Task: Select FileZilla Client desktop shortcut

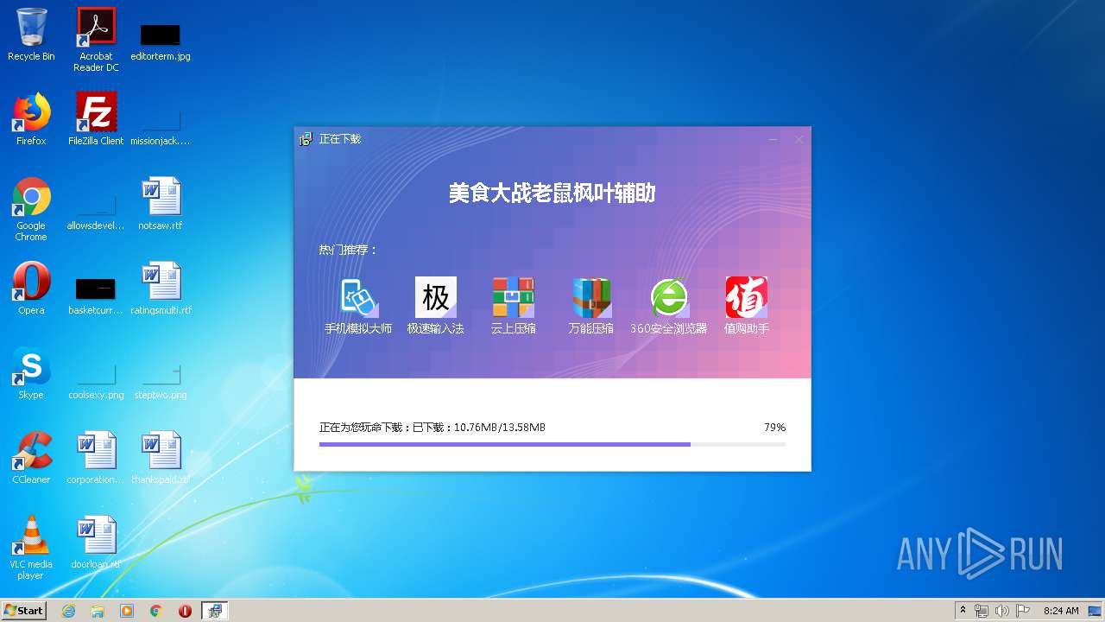Action: (96, 119)
